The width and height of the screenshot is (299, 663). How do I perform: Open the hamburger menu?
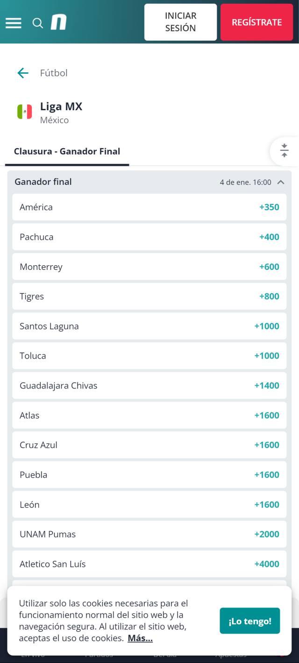pyautogui.click(x=13, y=23)
